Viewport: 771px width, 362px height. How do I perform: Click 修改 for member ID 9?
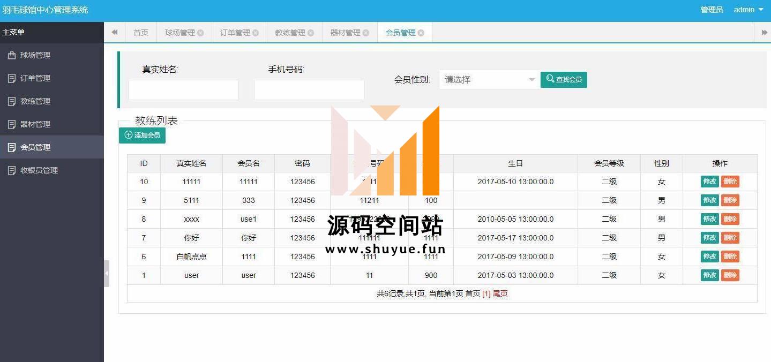(710, 200)
